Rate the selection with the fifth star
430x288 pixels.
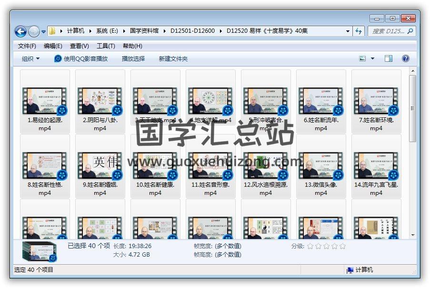click(342, 246)
